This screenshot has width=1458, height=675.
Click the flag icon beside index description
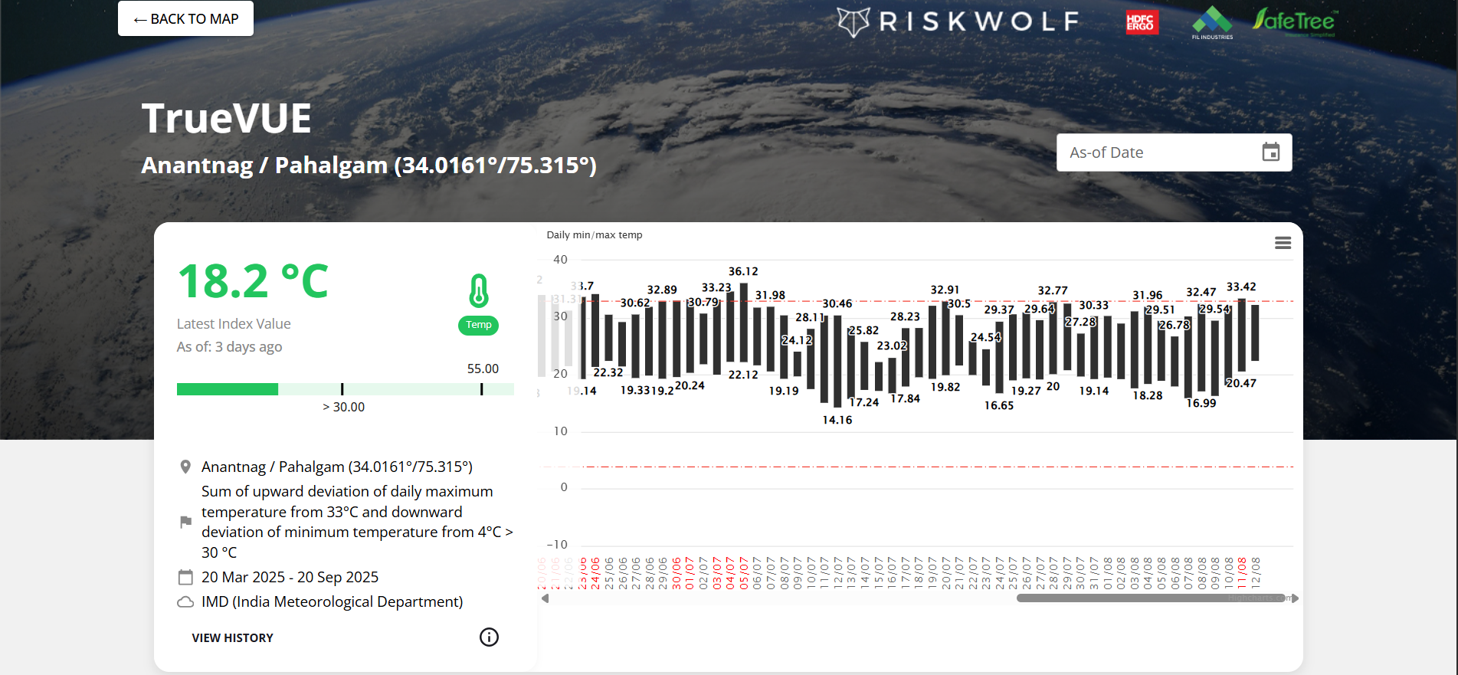tap(185, 522)
